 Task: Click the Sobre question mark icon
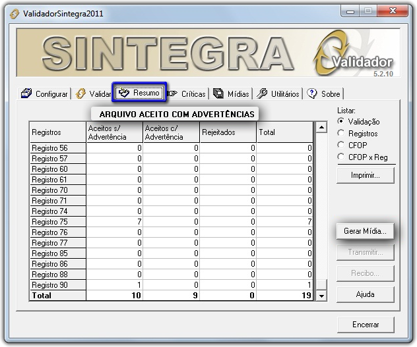pyautogui.click(x=311, y=93)
